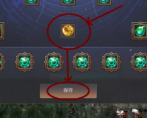The width and height of the screenshot is (147, 118).
Task: Click the cut-off gem at left of bottom row
Action: click(x=2, y=62)
